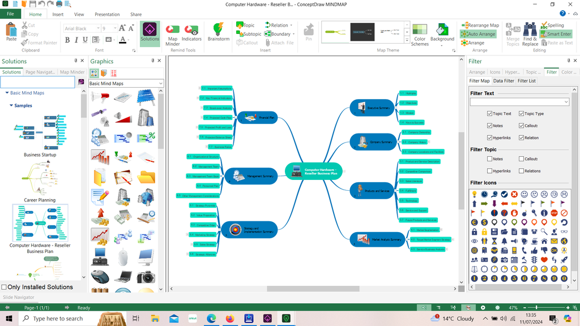Click the Auto Arrange button

point(481,33)
